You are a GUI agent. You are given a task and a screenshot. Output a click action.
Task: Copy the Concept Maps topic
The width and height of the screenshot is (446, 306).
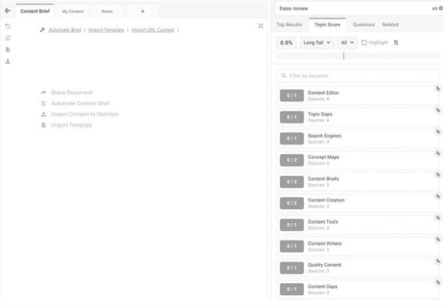pos(438,153)
